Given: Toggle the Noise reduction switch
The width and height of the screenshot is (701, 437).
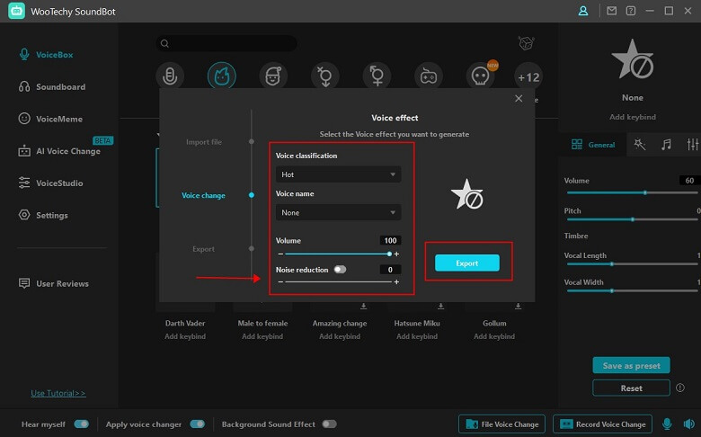Looking at the screenshot, I should pyautogui.click(x=340, y=269).
